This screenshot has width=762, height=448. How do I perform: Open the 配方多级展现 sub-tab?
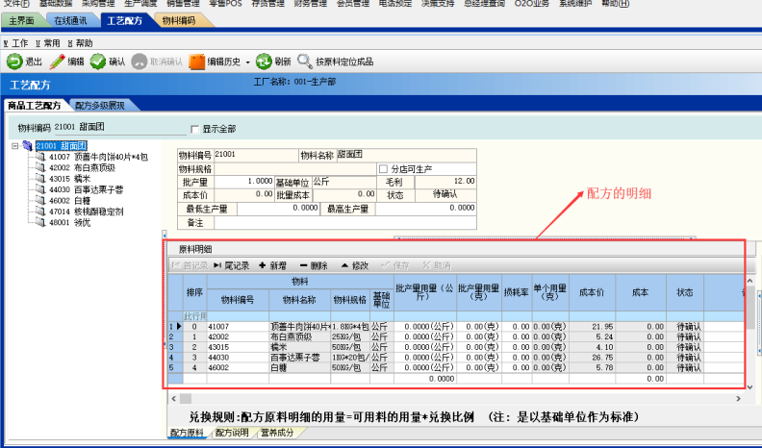tap(100, 106)
